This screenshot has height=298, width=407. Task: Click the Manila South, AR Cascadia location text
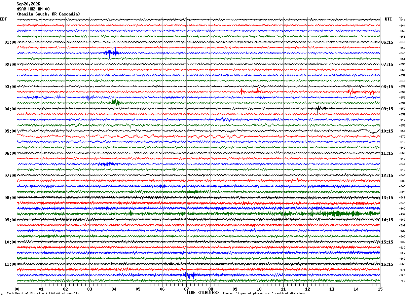click(x=48, y=14)
